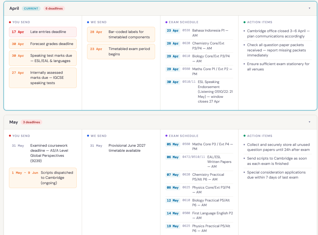Click the 0580 Maths Core P1 / Ext P2 row

199,72
